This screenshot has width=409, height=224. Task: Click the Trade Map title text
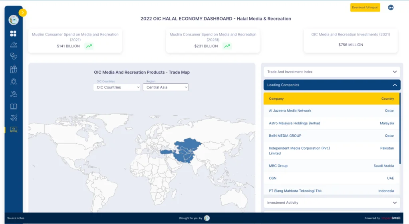coord(142,72)
